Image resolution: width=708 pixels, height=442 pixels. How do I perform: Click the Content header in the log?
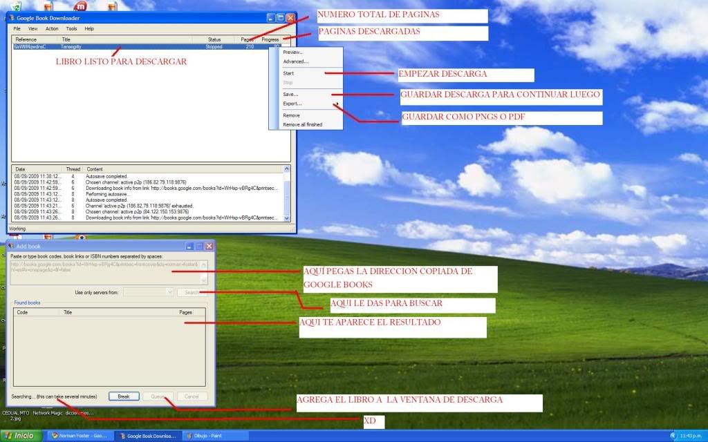click(x=183, y=169)
